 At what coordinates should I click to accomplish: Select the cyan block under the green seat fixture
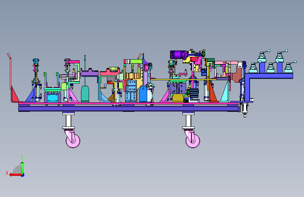click(53, 98)
